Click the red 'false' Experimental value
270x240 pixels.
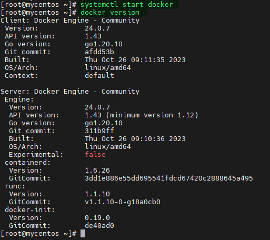tap(95, 155)
